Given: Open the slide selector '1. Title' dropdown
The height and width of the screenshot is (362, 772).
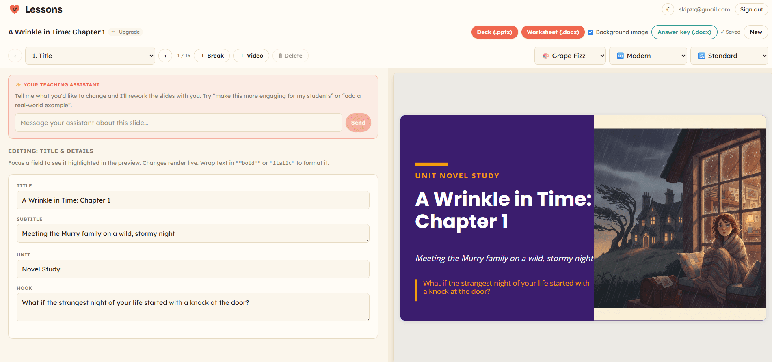Looking at the screenshot, I should click(x=90, y=56).
